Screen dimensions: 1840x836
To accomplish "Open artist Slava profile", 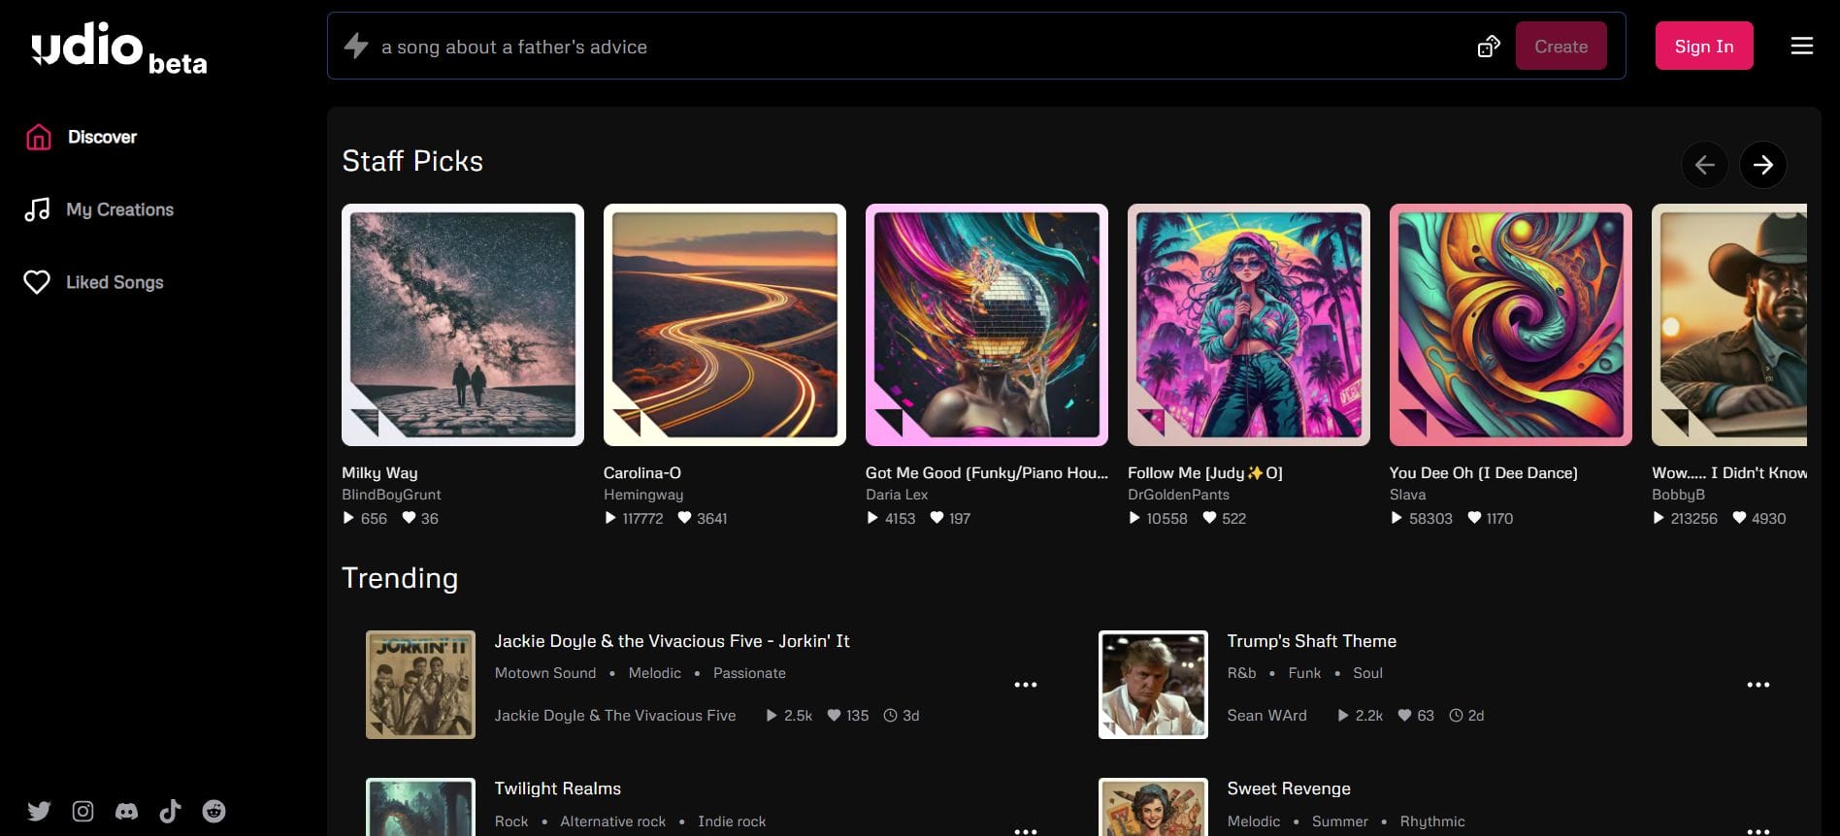I will [1407, 495].
